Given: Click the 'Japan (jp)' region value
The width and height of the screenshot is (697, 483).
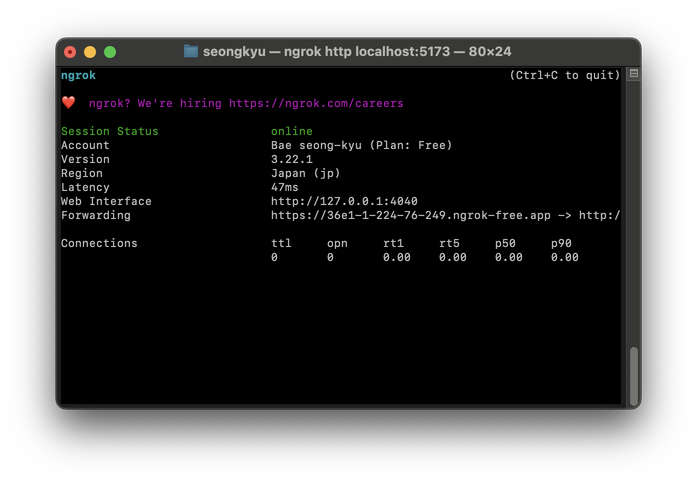Looking at the screenshot, I should point(305,173).
